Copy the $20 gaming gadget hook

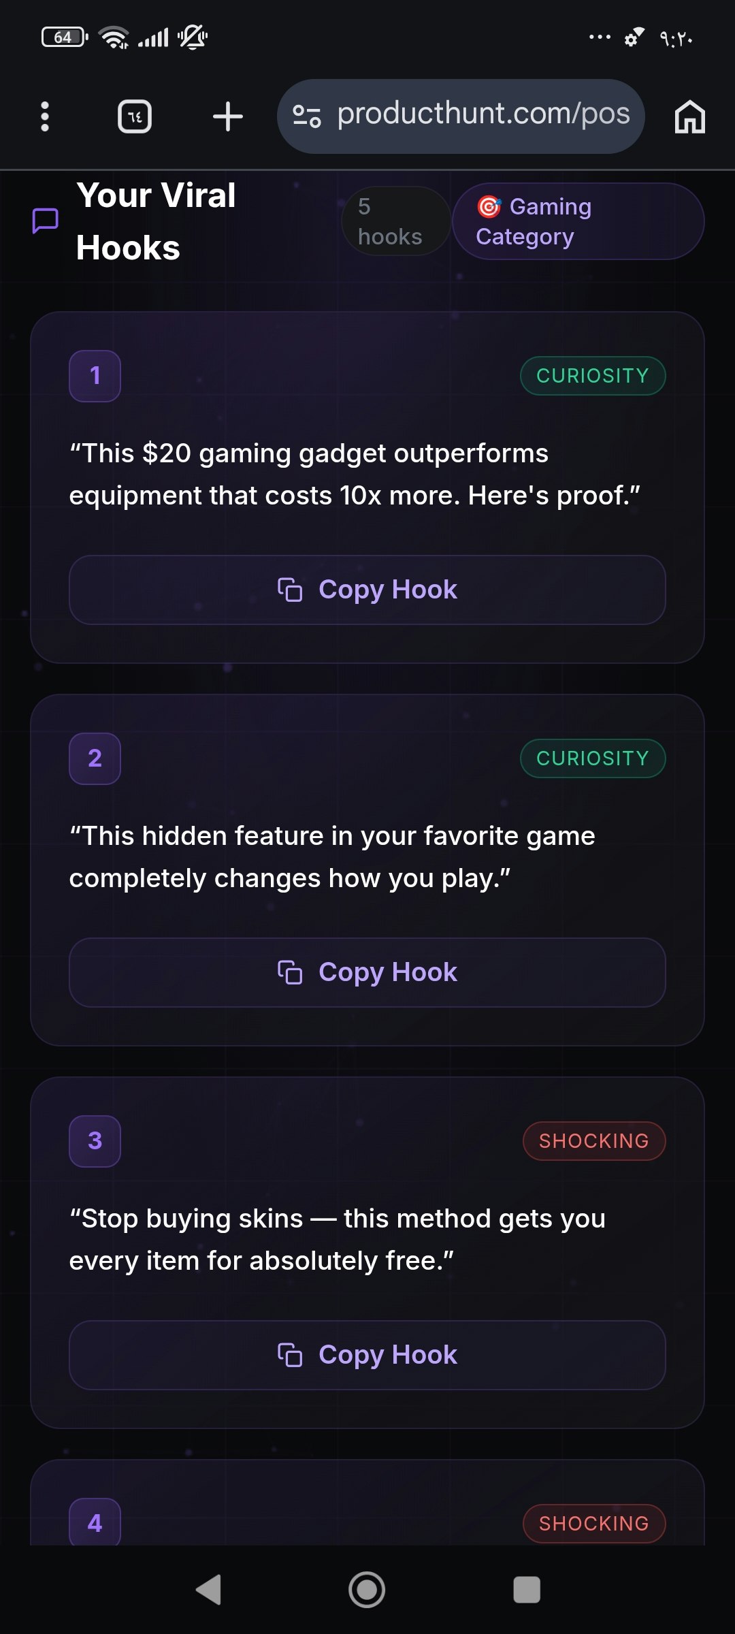(367, 590)
